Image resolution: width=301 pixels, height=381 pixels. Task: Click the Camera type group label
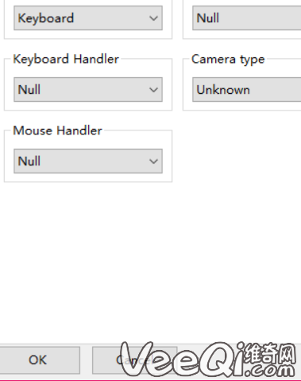[228, 60]
